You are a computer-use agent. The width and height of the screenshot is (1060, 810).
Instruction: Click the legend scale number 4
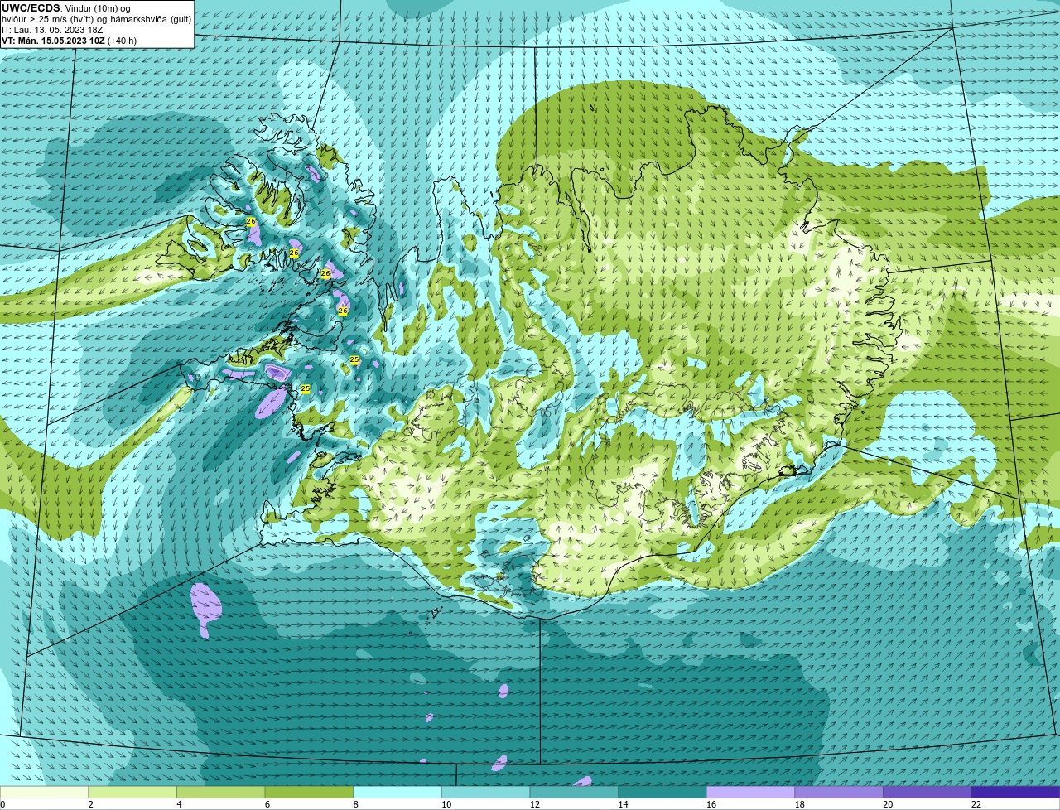179,804
